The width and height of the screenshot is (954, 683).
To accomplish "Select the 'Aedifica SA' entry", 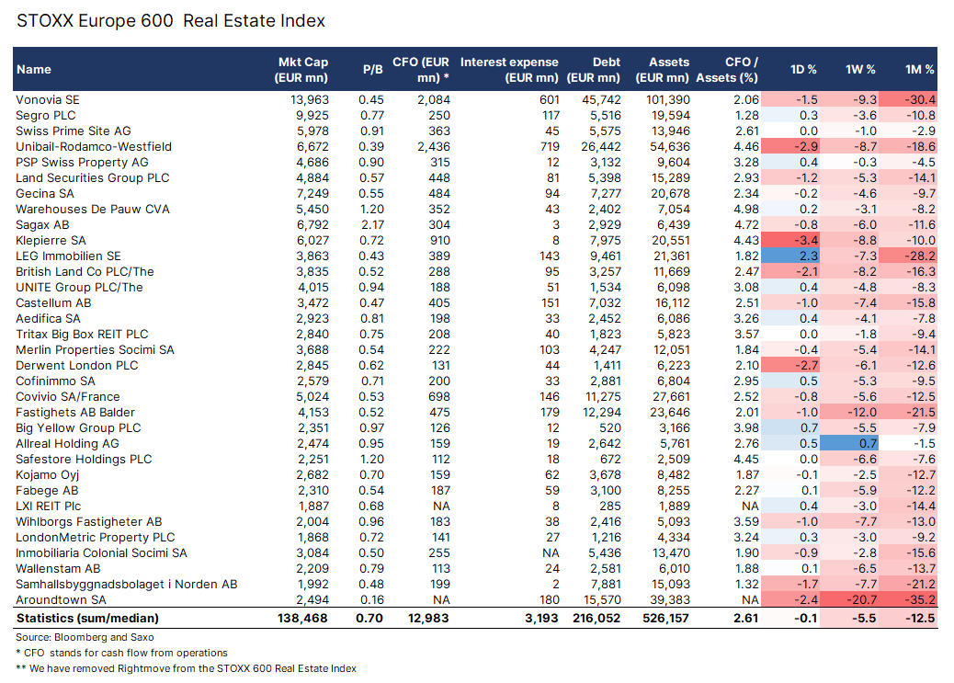I will click(x=48, y=318).
